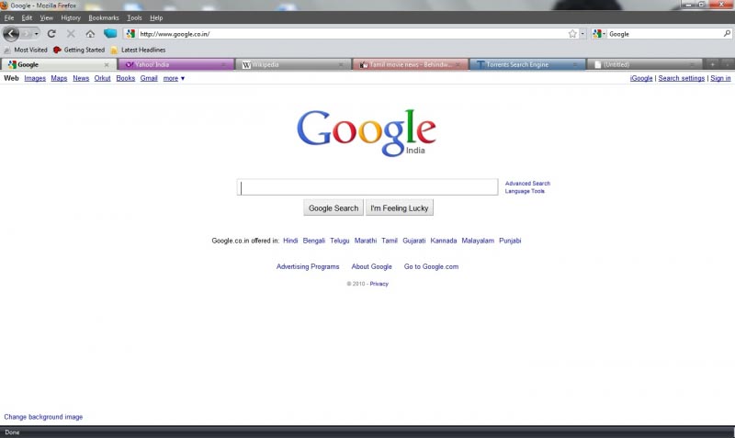
Task: Open the Privacy link
Action: tap(379, 284)
